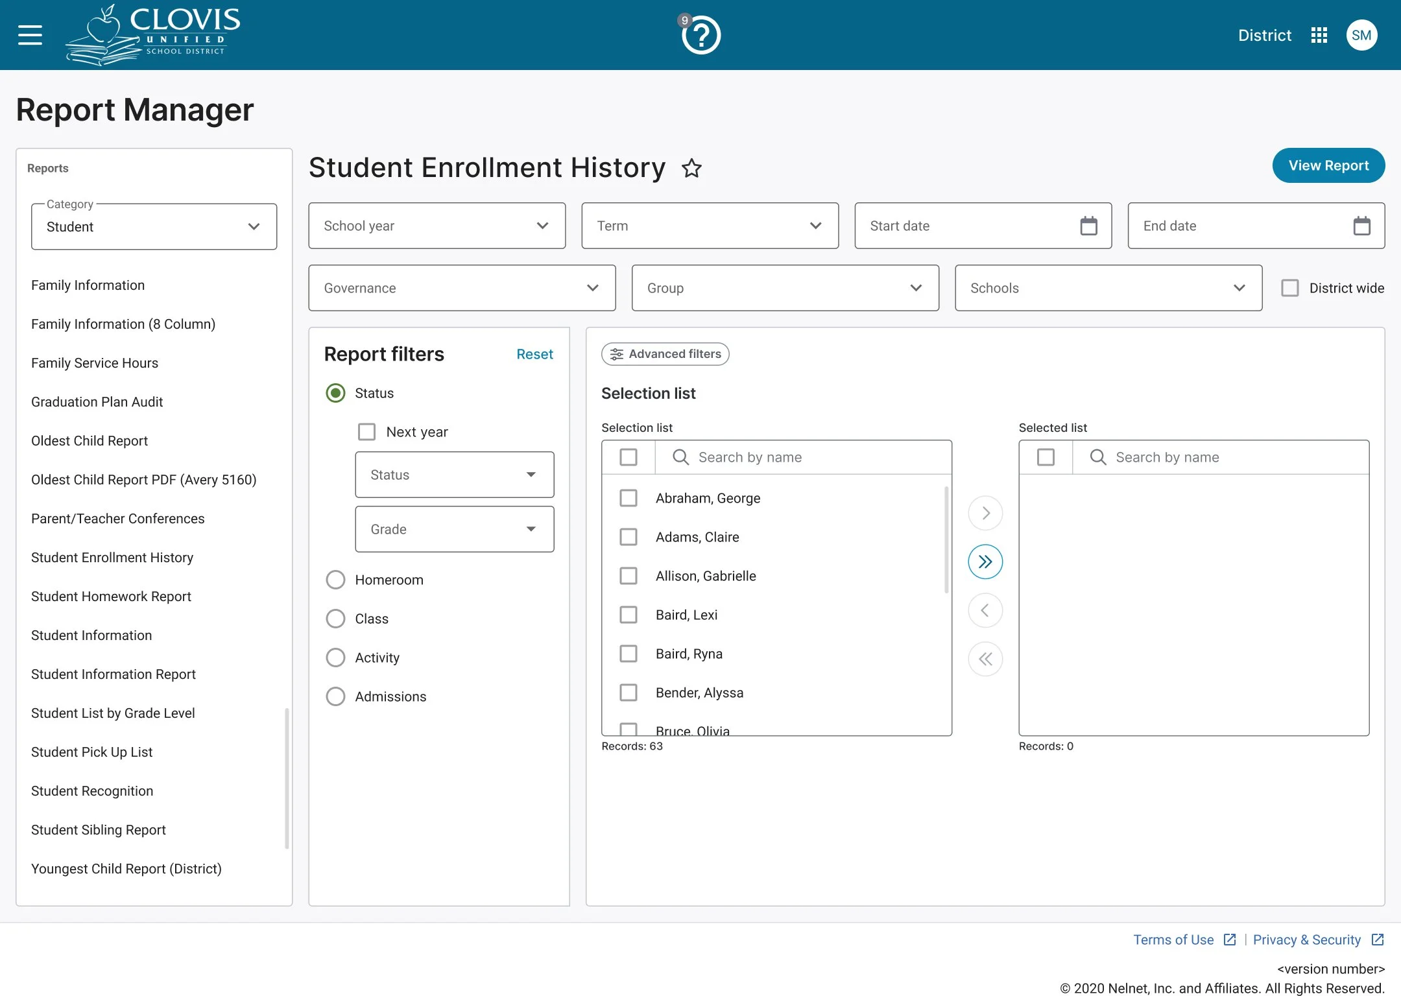Expand the Grade filter dropdown

[454, 529]
